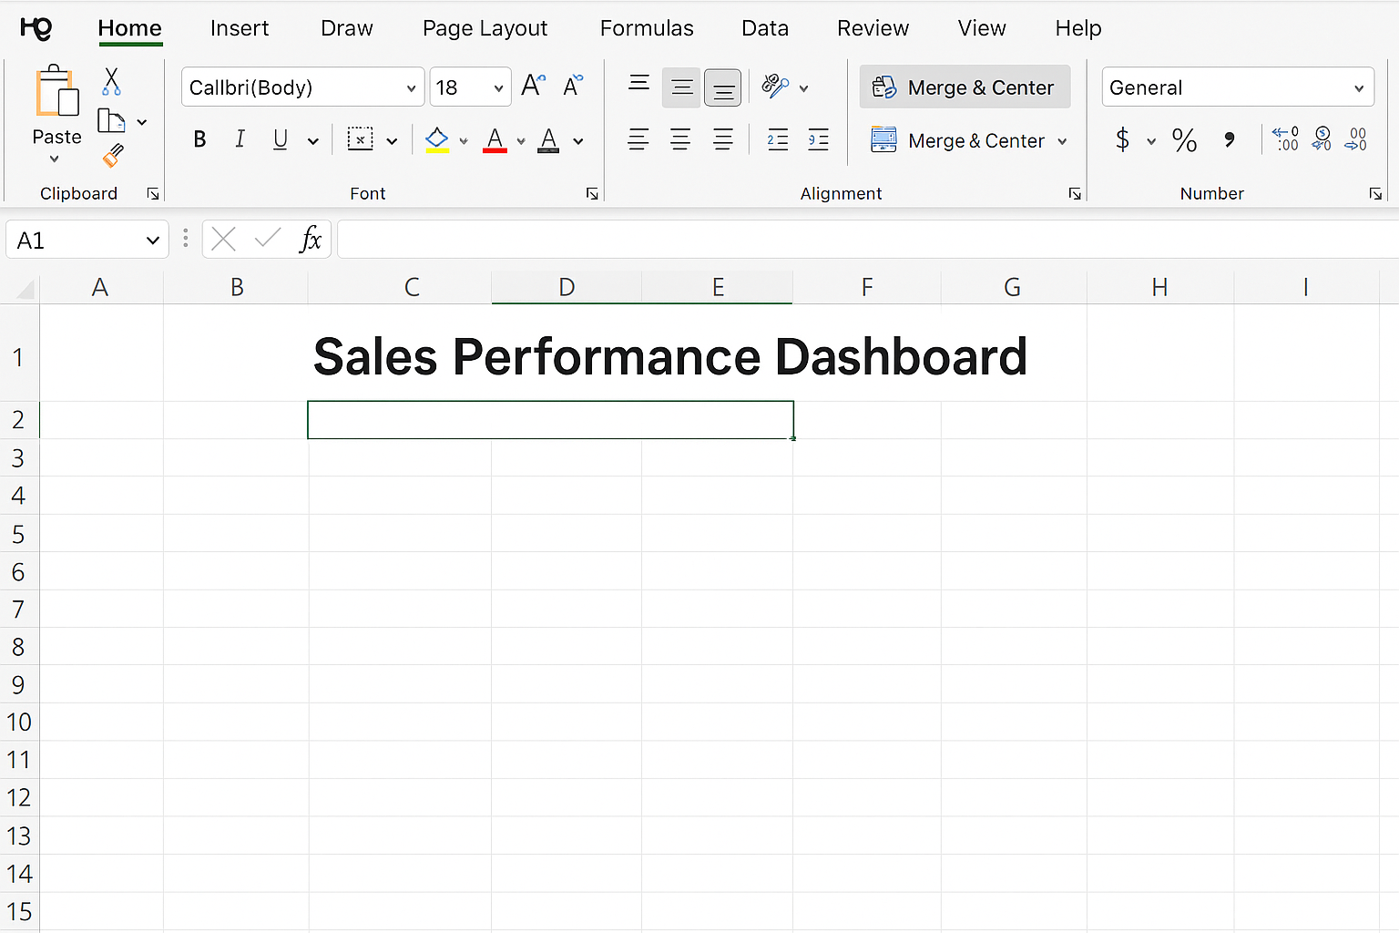The height and width of the screenshot is (933, 1399).
Task: Click the Paste clipboard icon
Action: point(56,91)
